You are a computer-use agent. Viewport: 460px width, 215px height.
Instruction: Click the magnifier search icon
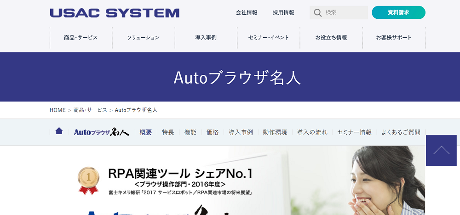[317, 12]
